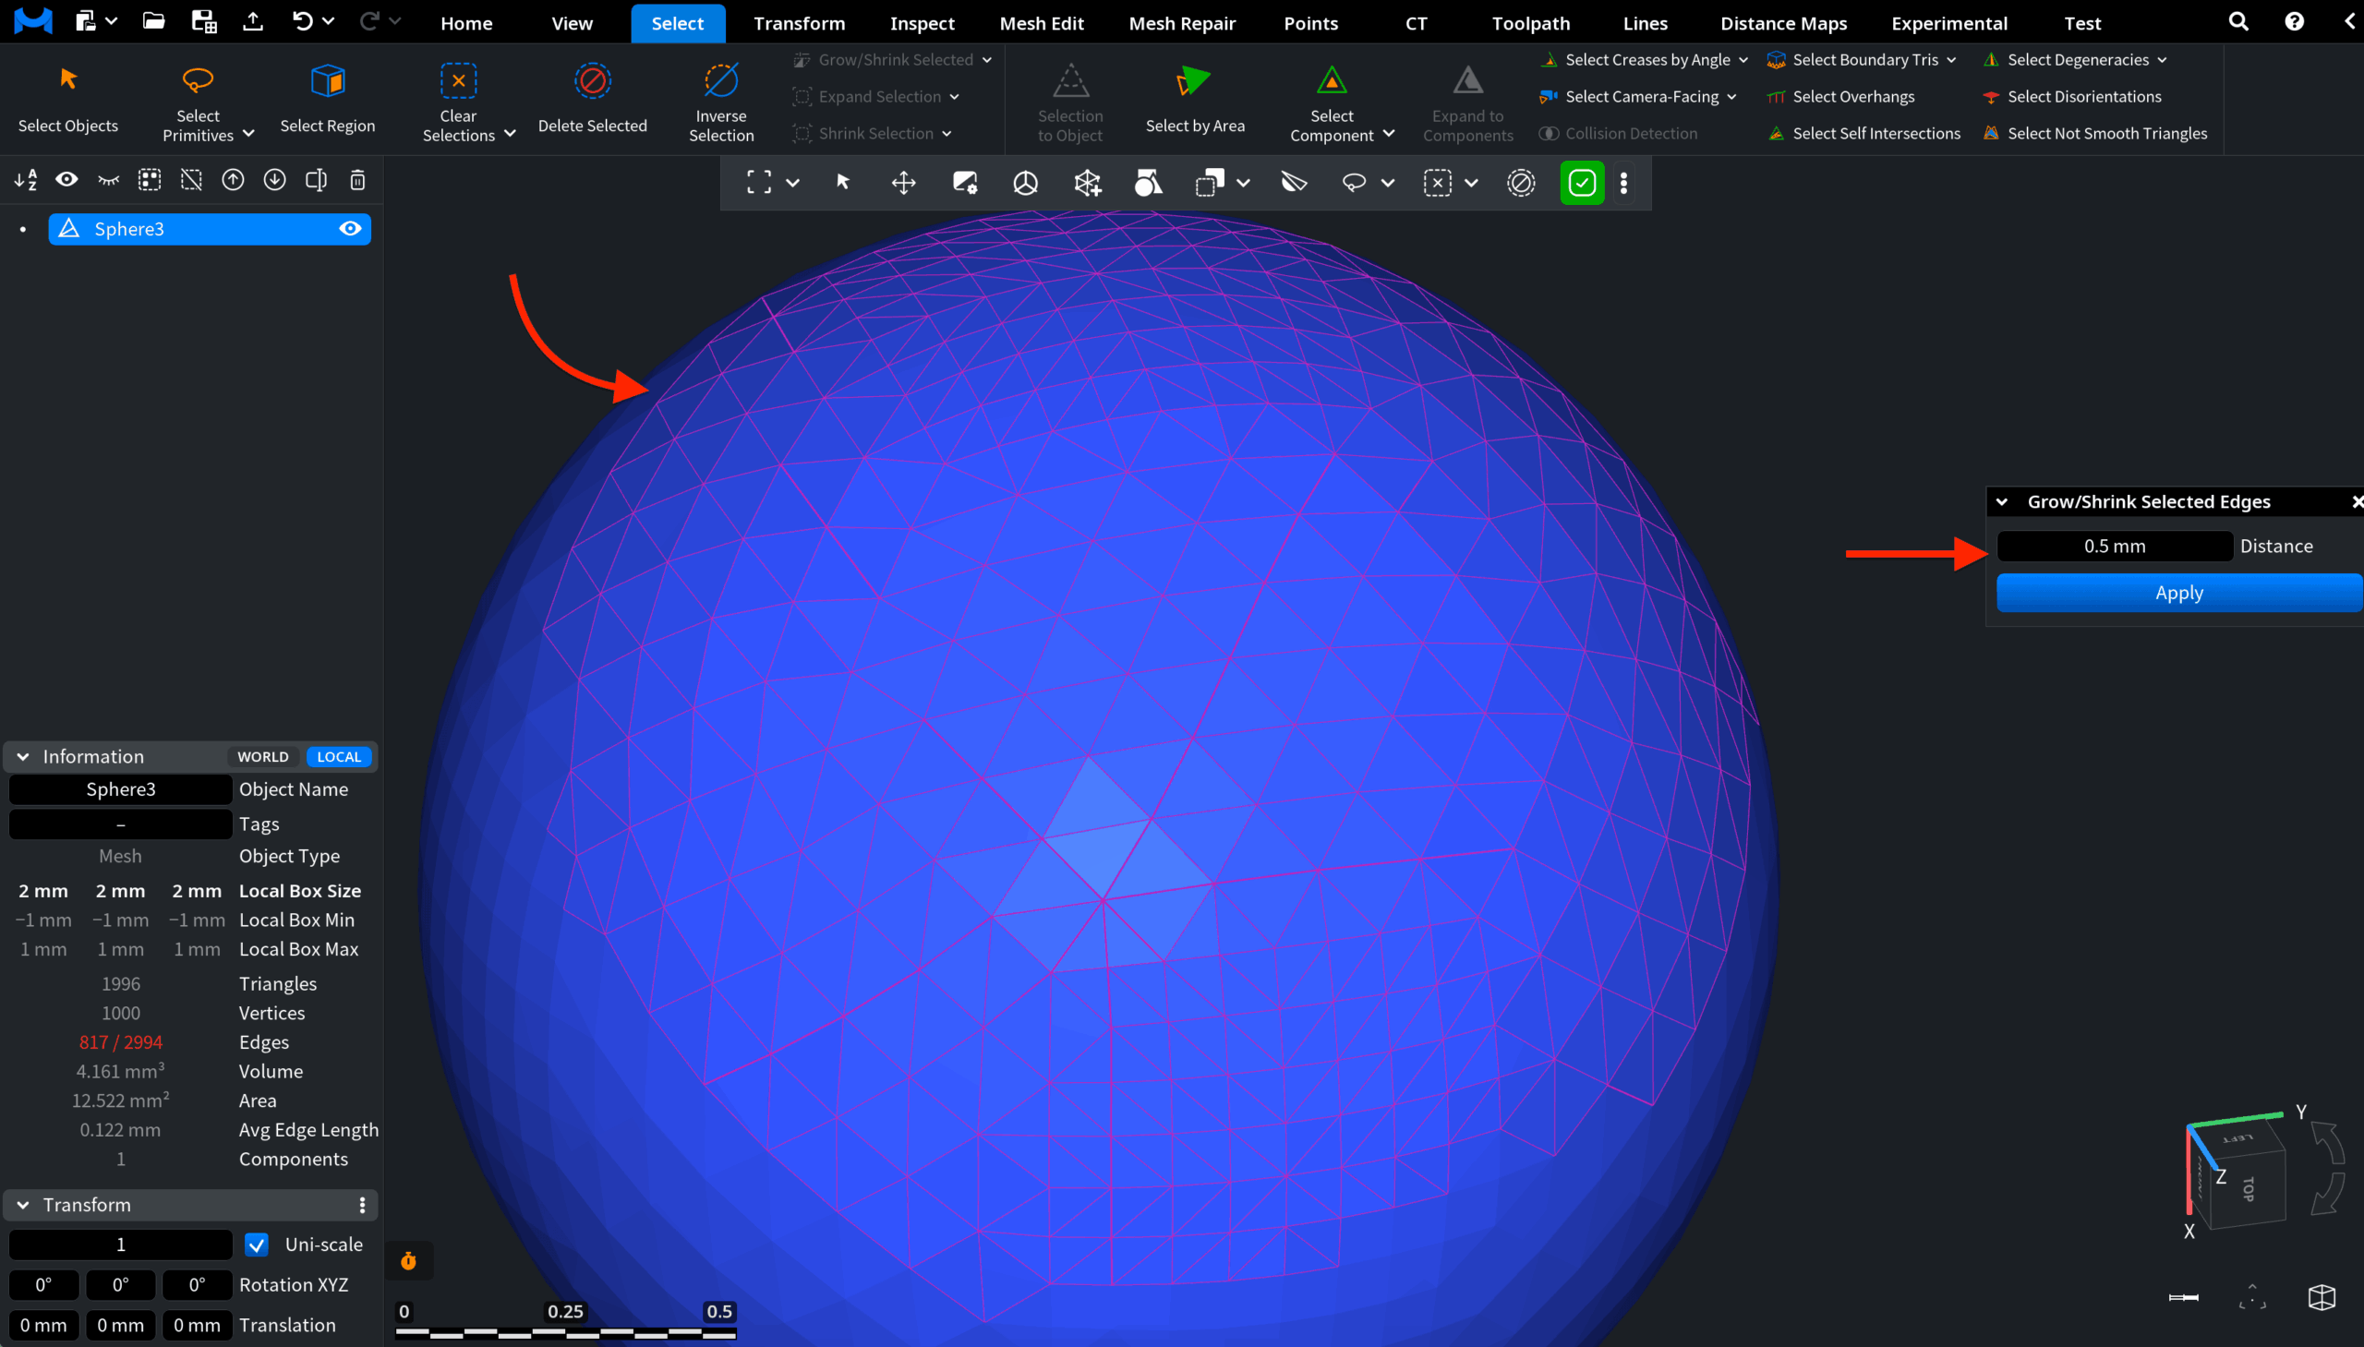The height and width of the screenshot is (1347, 2364).
Task: Click the lasso tool in viewport toolbar
Action: click(1354, 182)
